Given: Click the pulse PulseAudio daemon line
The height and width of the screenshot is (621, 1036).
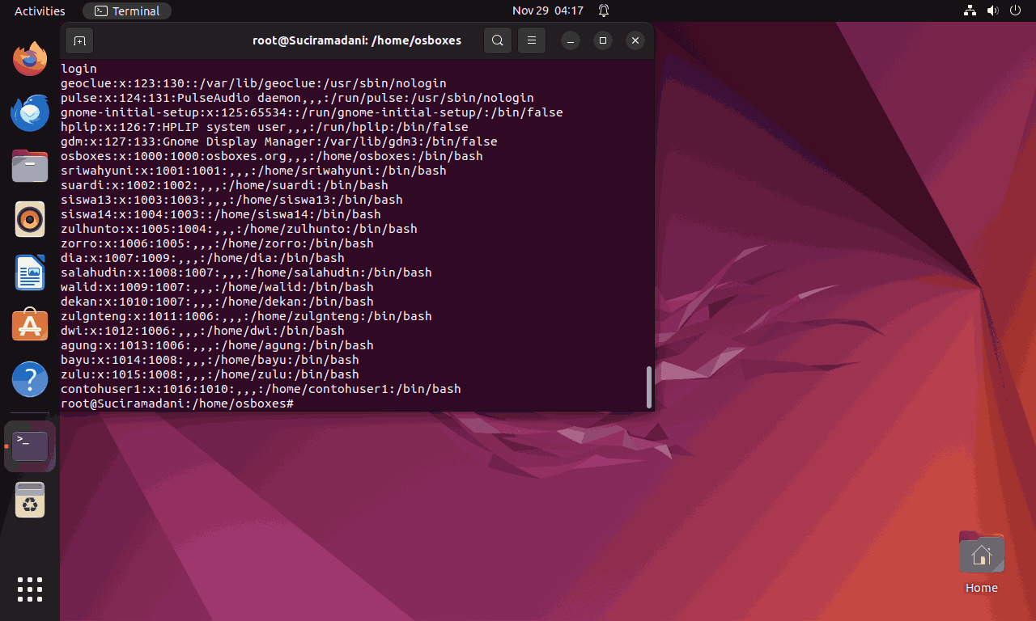Looking at the screenshot, I should (297, 98).
